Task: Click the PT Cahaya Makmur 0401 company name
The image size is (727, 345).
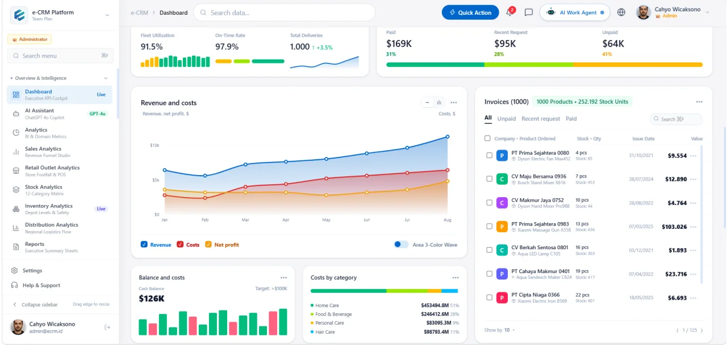Action: [x=540, y=271]
